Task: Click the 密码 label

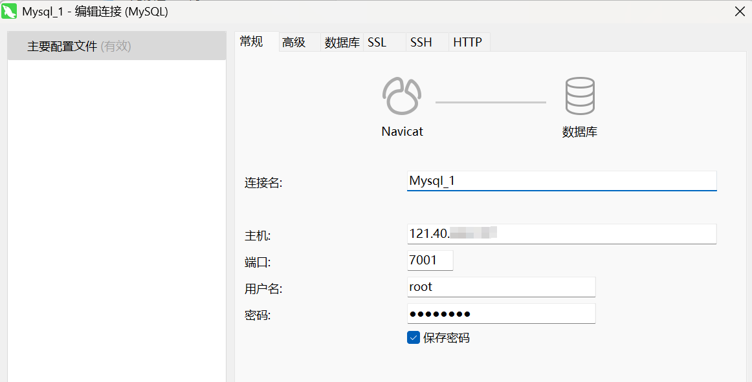Action: (x=258, y=315)
